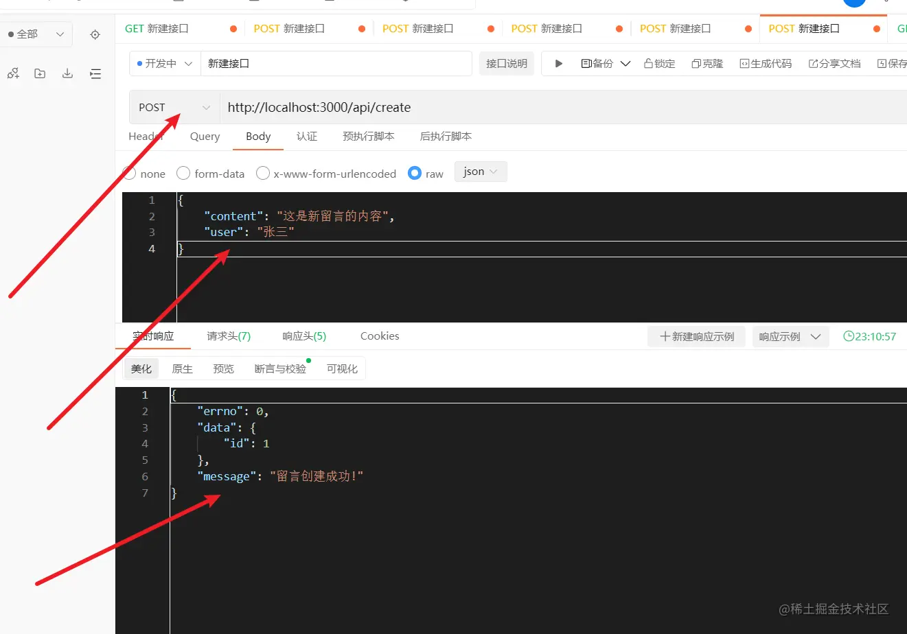This screenshot has height=634, width=907.
Task: Switch to the Header tab
Action: click(x=146, y=136)
